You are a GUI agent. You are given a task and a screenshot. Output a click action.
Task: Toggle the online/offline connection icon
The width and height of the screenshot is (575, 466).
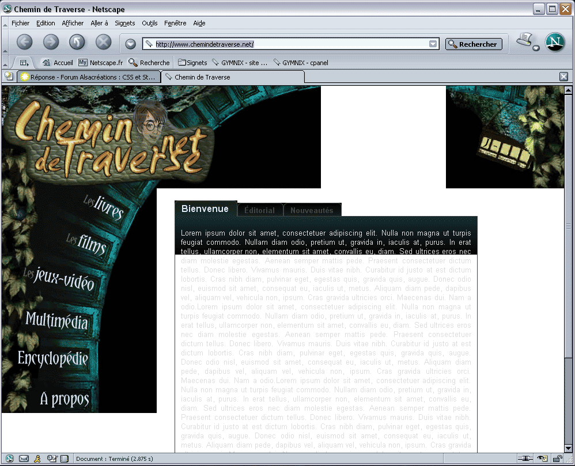(525, 459)
